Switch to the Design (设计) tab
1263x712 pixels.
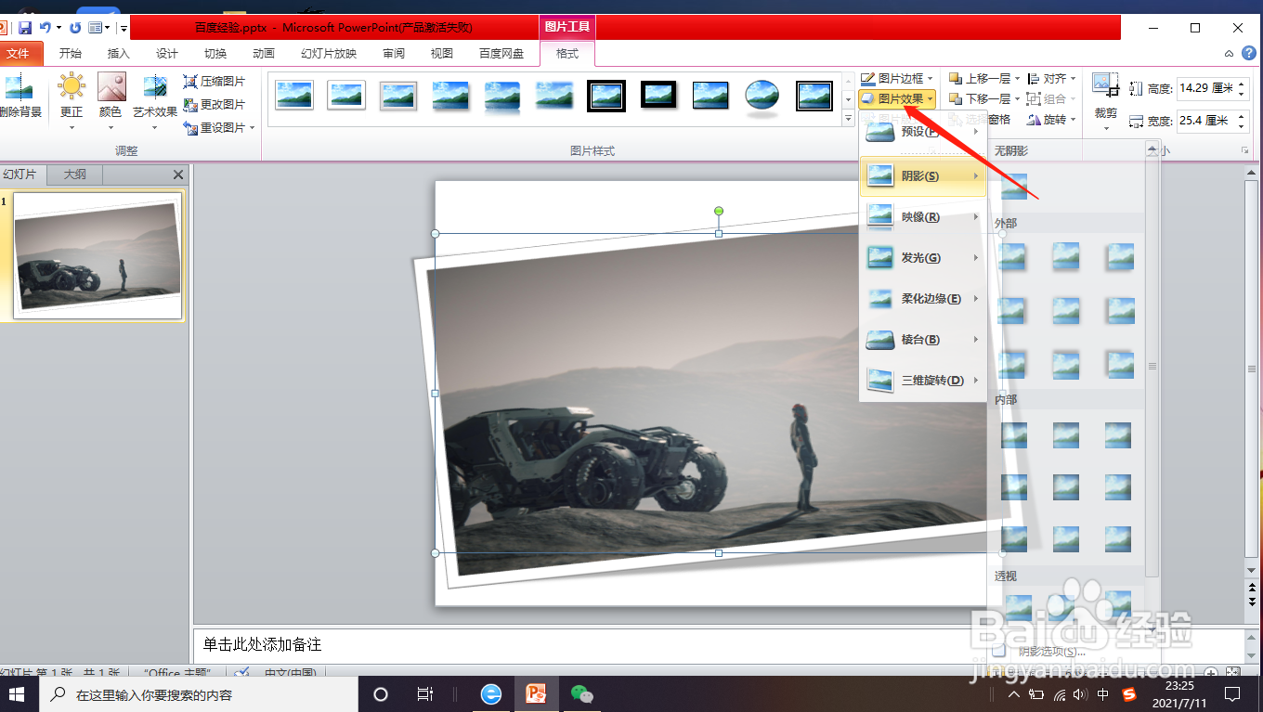click(166, 54)
